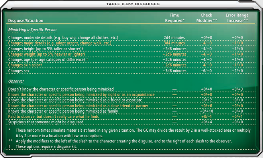Select the Changes weight row text

pos(47,54)
